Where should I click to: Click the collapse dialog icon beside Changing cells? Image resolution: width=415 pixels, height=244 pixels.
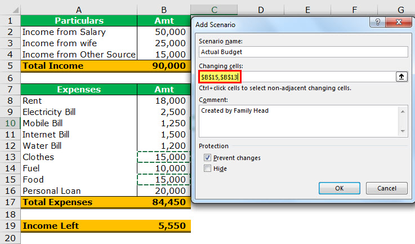coord(401,77)
